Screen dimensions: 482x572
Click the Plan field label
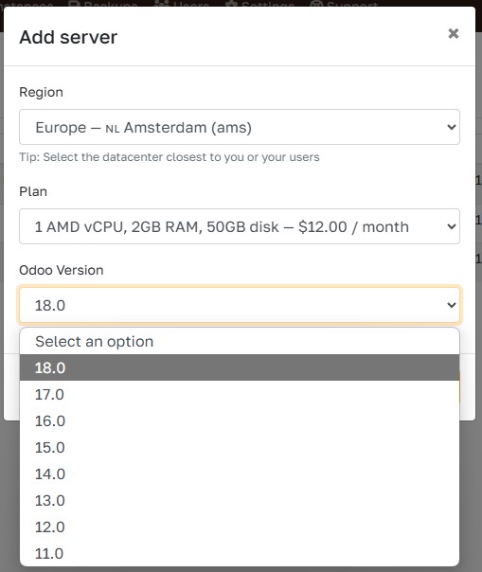tap(33, 191)
